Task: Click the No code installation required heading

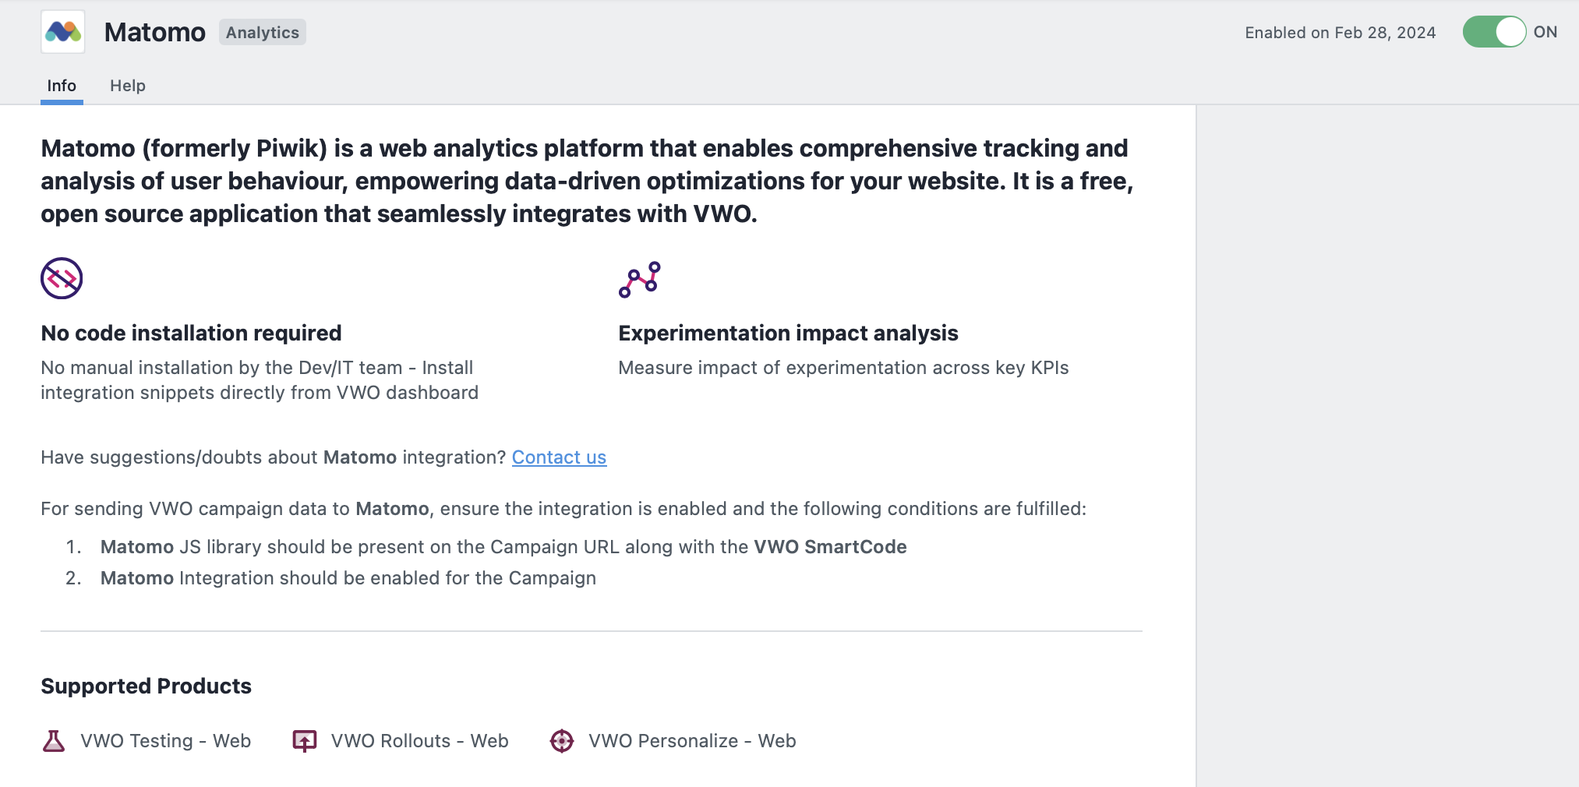Action: [x=192, y=334]
